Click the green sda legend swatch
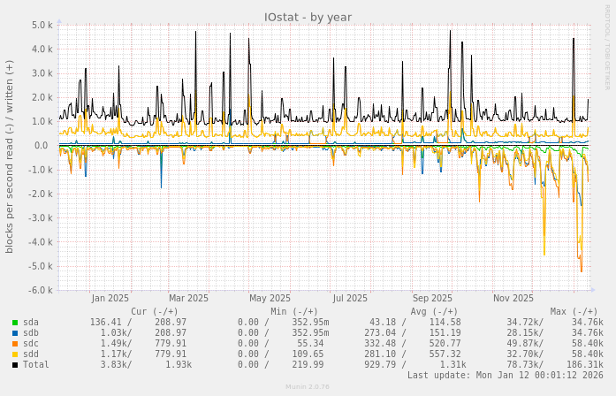This screenshot has height=396, width=616. click(x=15, y=322)
